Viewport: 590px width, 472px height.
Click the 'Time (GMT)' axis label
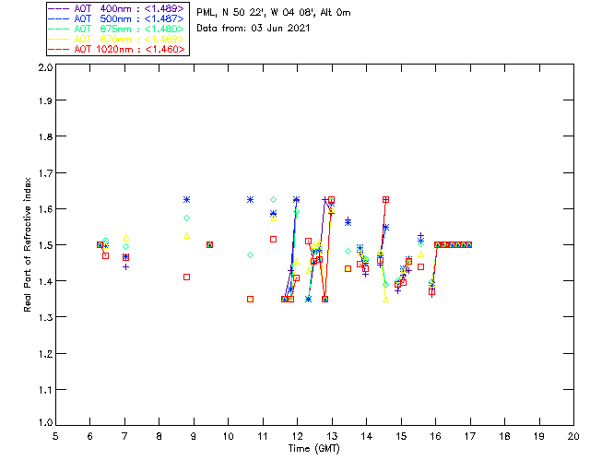pyautogui.click(x=313, y=449)
